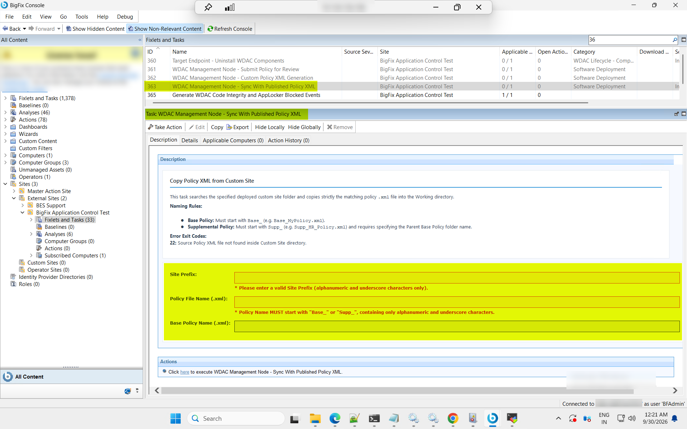Collapse the All Content panel chevron
Image resolution: width=687 pixels, height=429 pixels.
pyautogui.click(x=140, y=40)
